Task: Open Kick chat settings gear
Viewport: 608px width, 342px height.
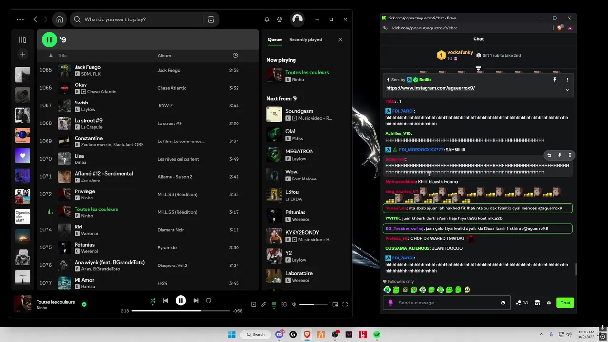Action: tap(549, 303)
